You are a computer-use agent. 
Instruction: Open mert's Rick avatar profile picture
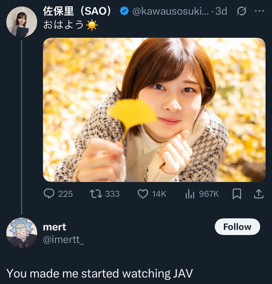tap(22, 233)
